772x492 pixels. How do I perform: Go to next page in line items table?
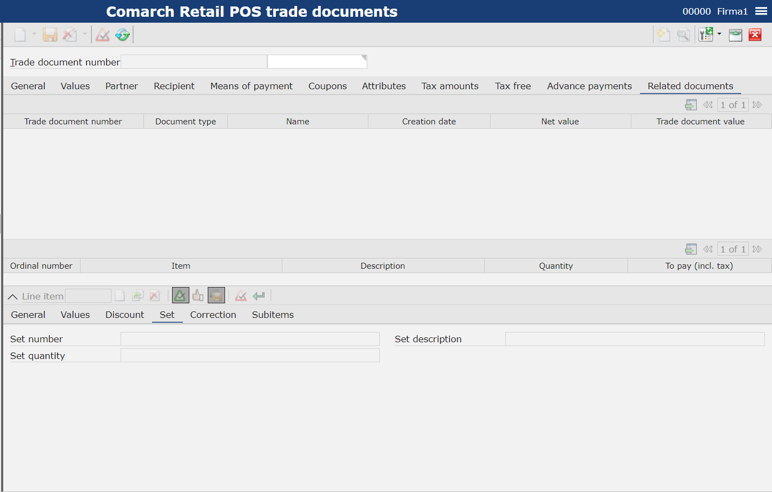click(x=757, y=249)
